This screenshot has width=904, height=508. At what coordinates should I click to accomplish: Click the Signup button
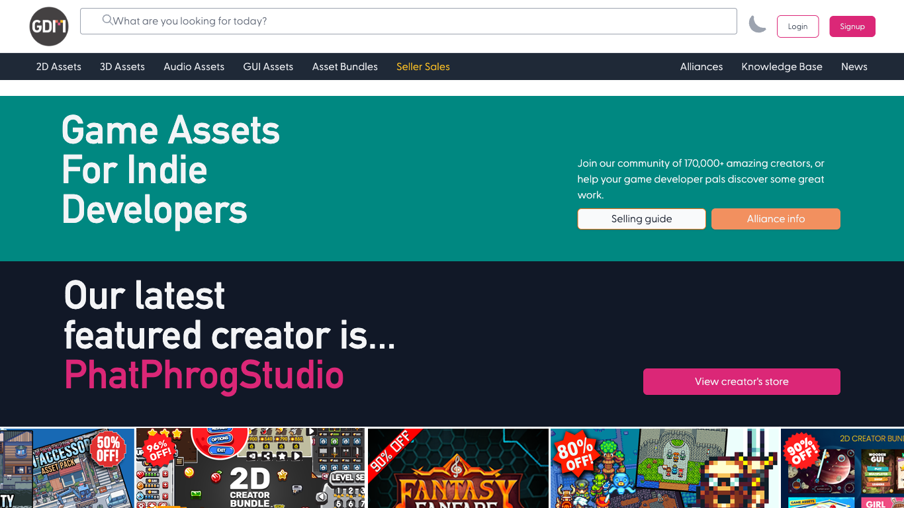(x=852, y=26)
